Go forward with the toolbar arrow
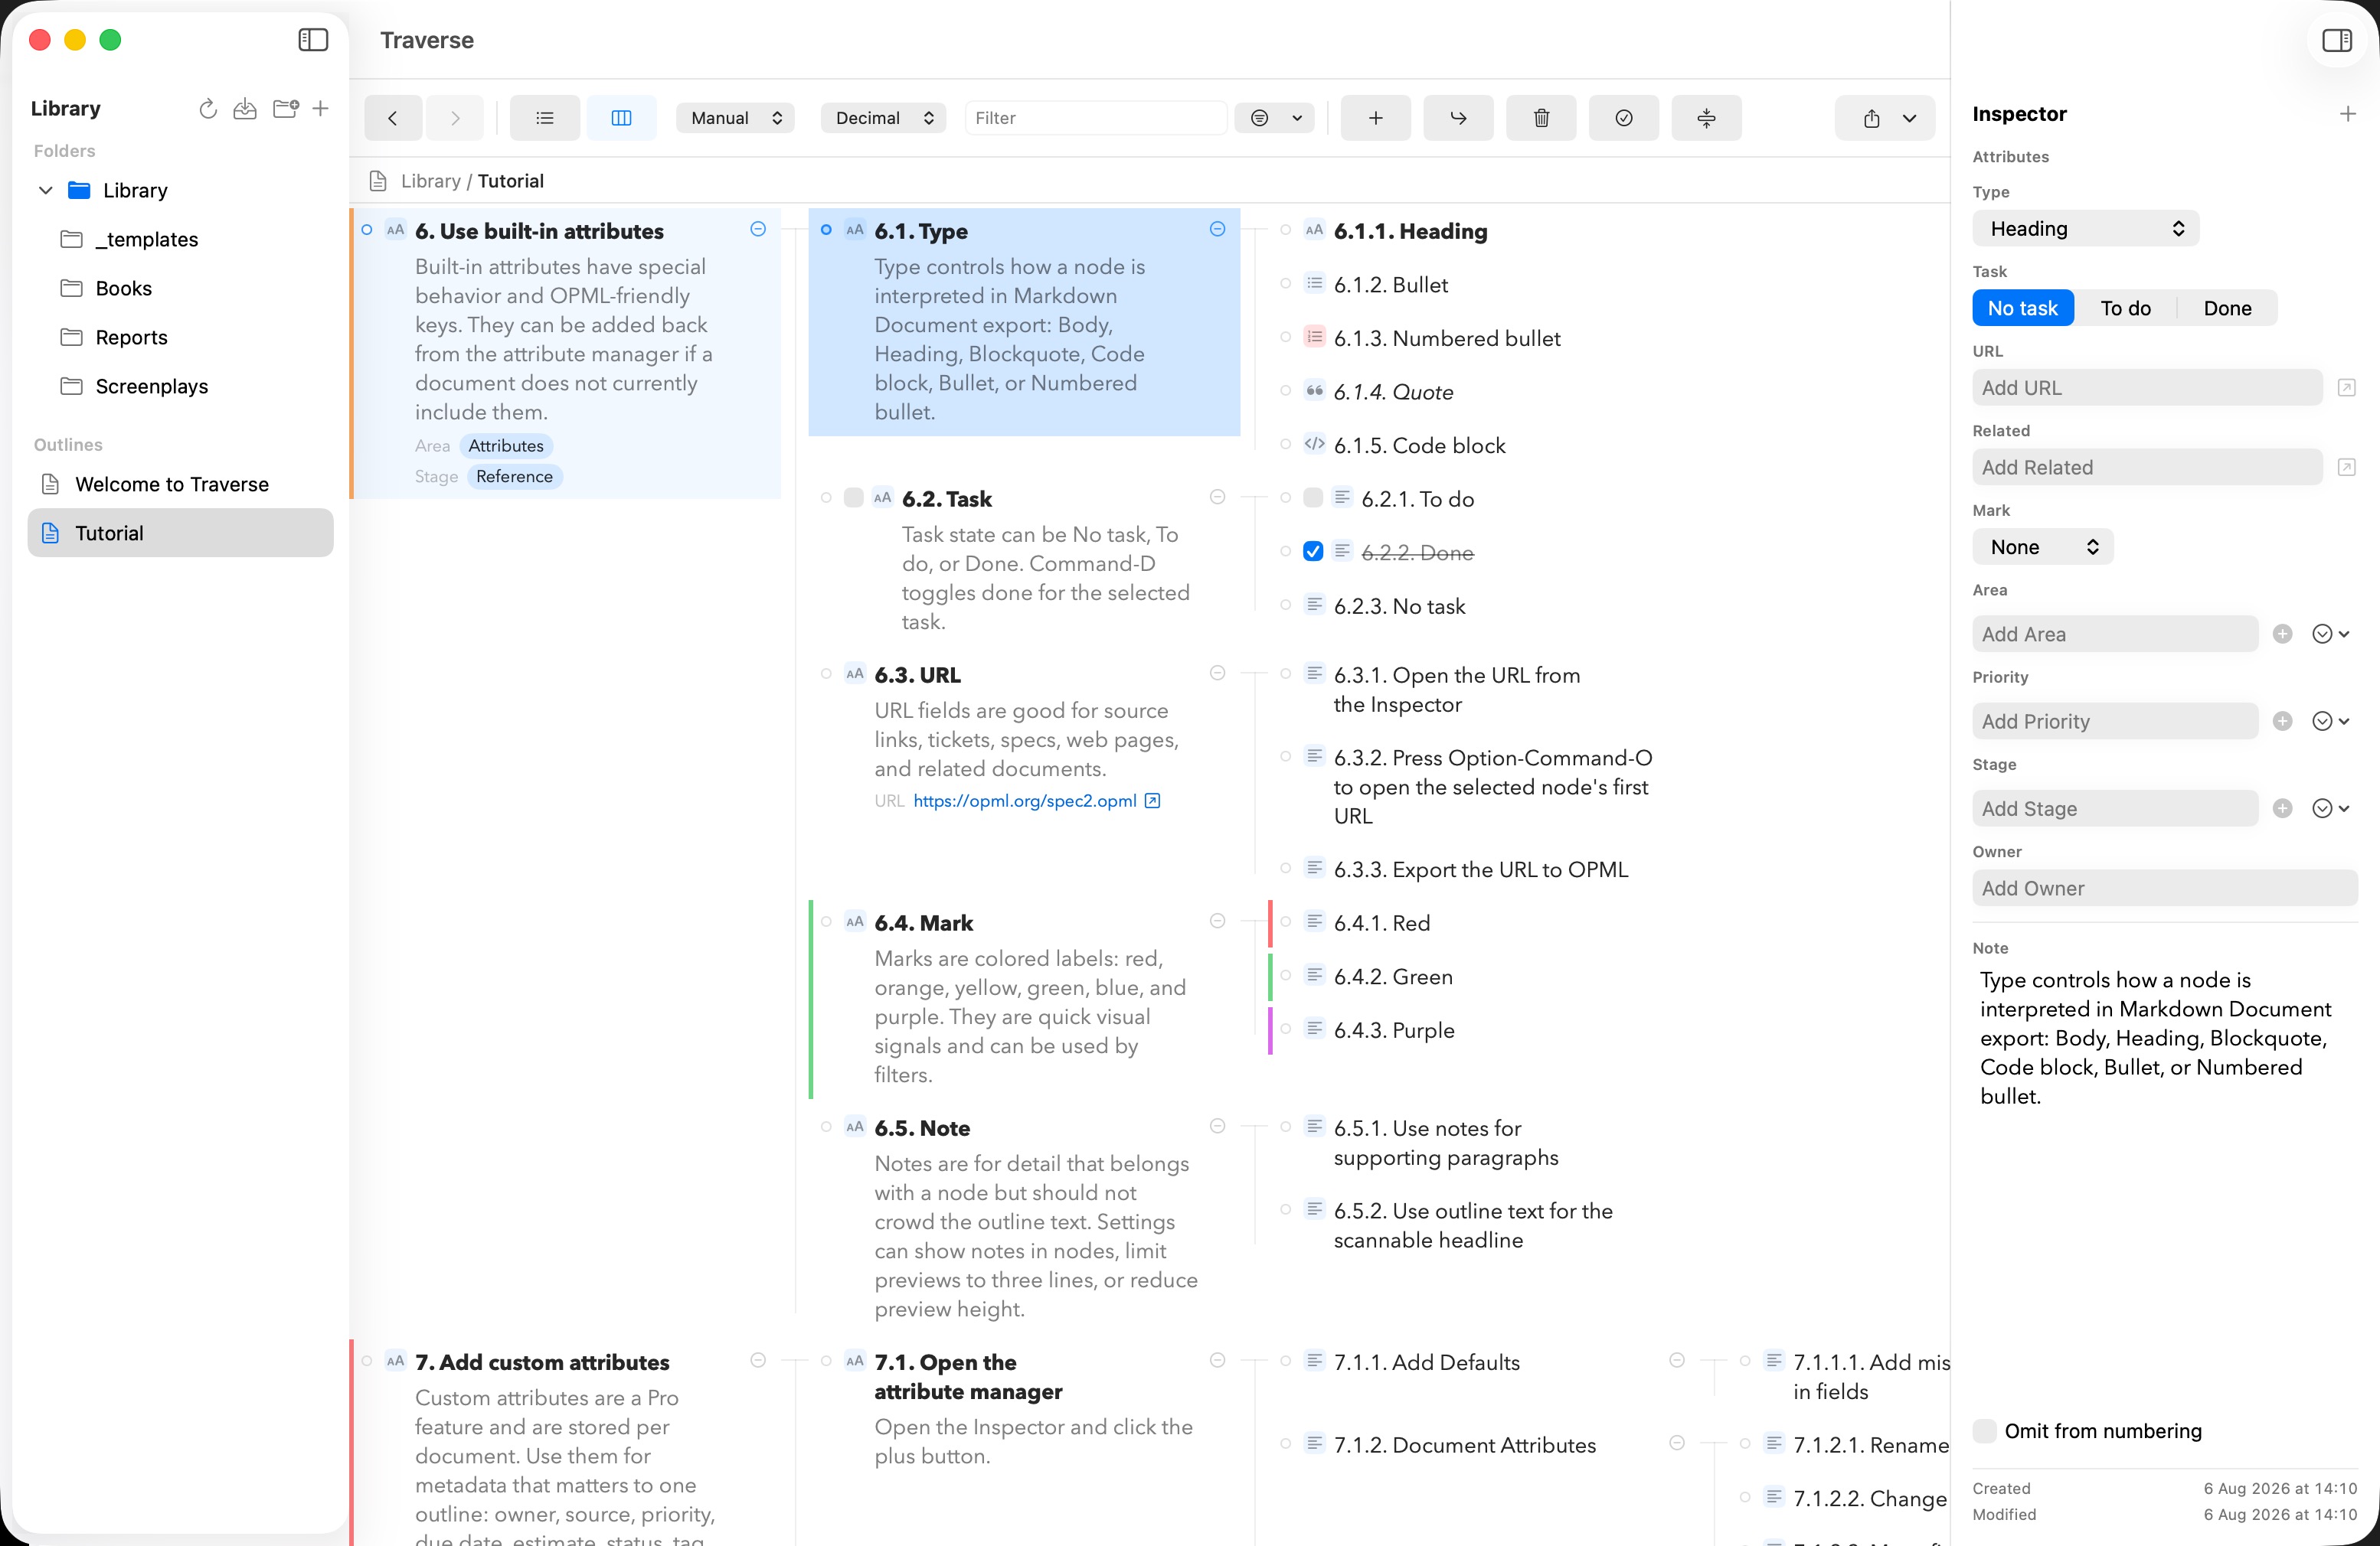The image size is (2380, 1546). pyautogui.click(x=455, y=118)
